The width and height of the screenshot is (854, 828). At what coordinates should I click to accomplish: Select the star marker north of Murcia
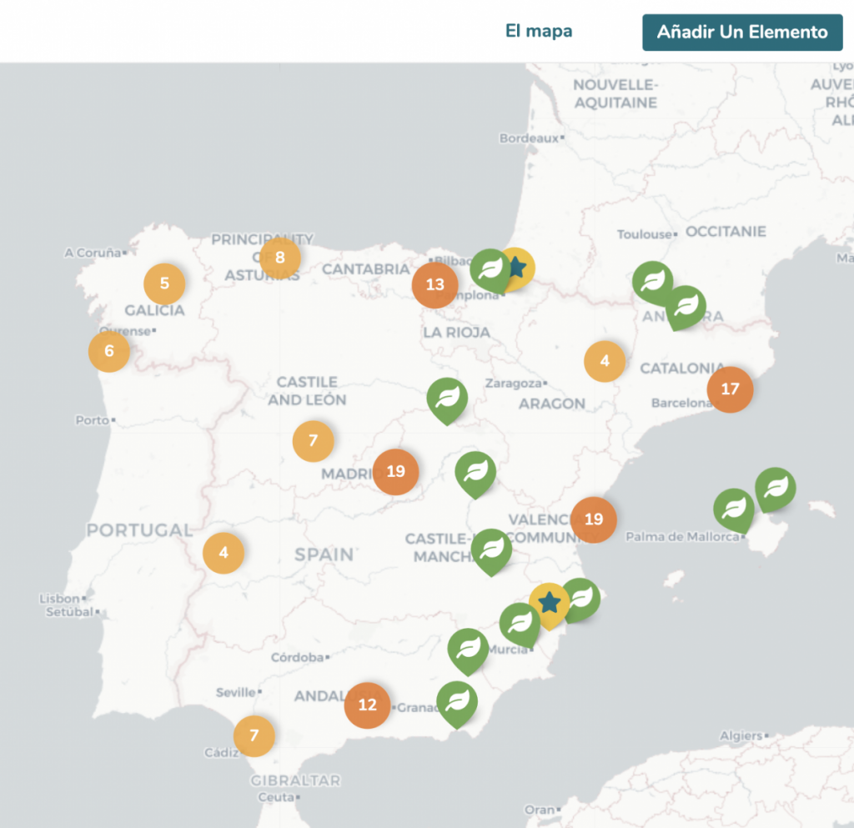[549, 601]
